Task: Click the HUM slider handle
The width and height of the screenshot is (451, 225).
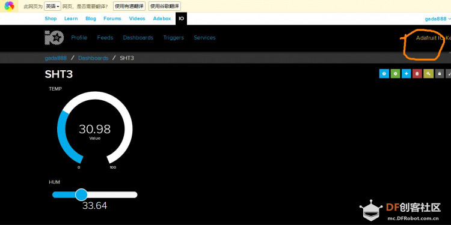Action: [81, 194]
